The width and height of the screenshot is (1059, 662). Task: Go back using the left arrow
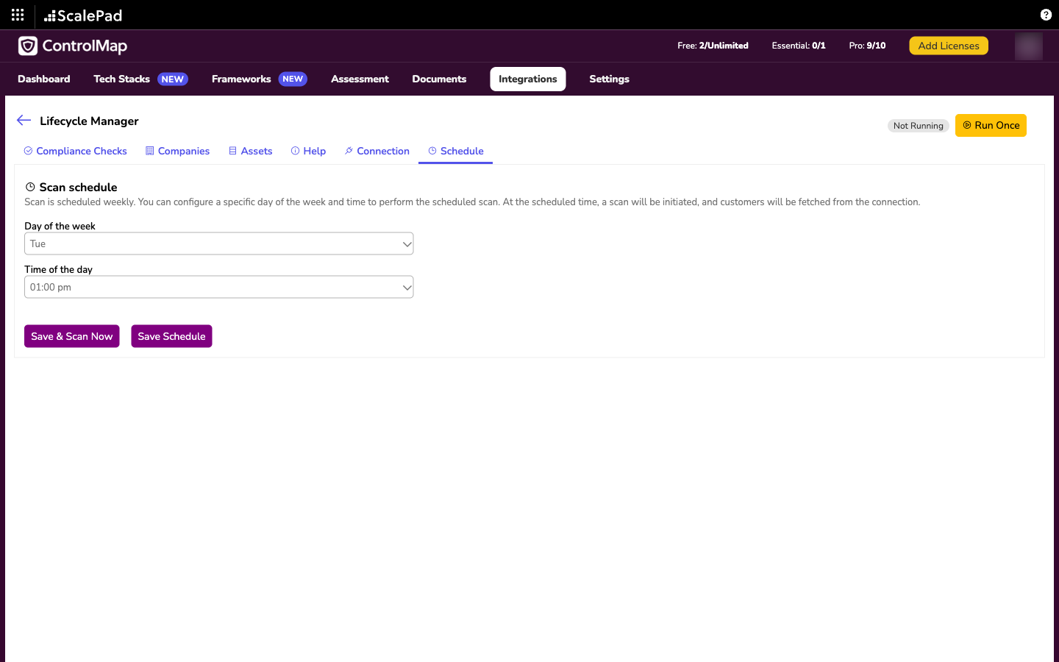coord(24,121)
